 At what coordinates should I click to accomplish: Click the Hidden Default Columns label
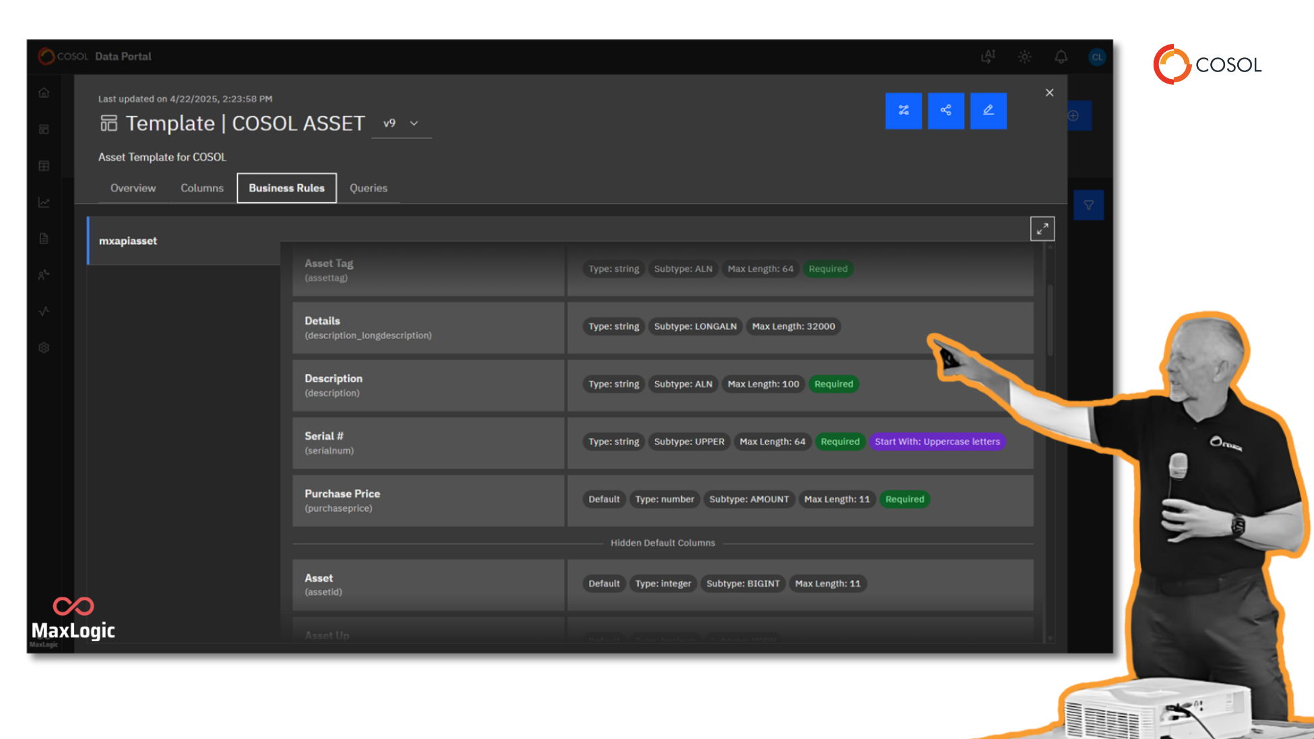click(662, 543)
